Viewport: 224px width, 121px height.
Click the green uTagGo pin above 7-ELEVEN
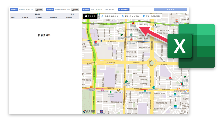185,77
